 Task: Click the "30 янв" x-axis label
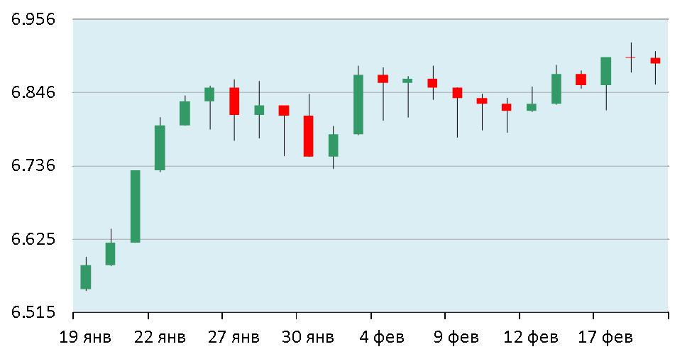pos(308,337)
